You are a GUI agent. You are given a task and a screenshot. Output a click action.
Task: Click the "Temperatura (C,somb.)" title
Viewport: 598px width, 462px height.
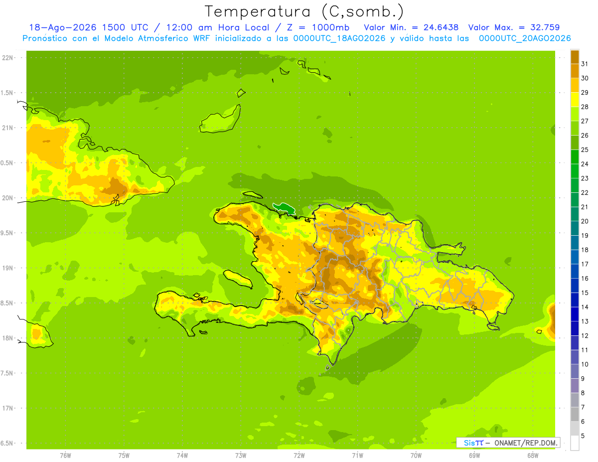304,12
